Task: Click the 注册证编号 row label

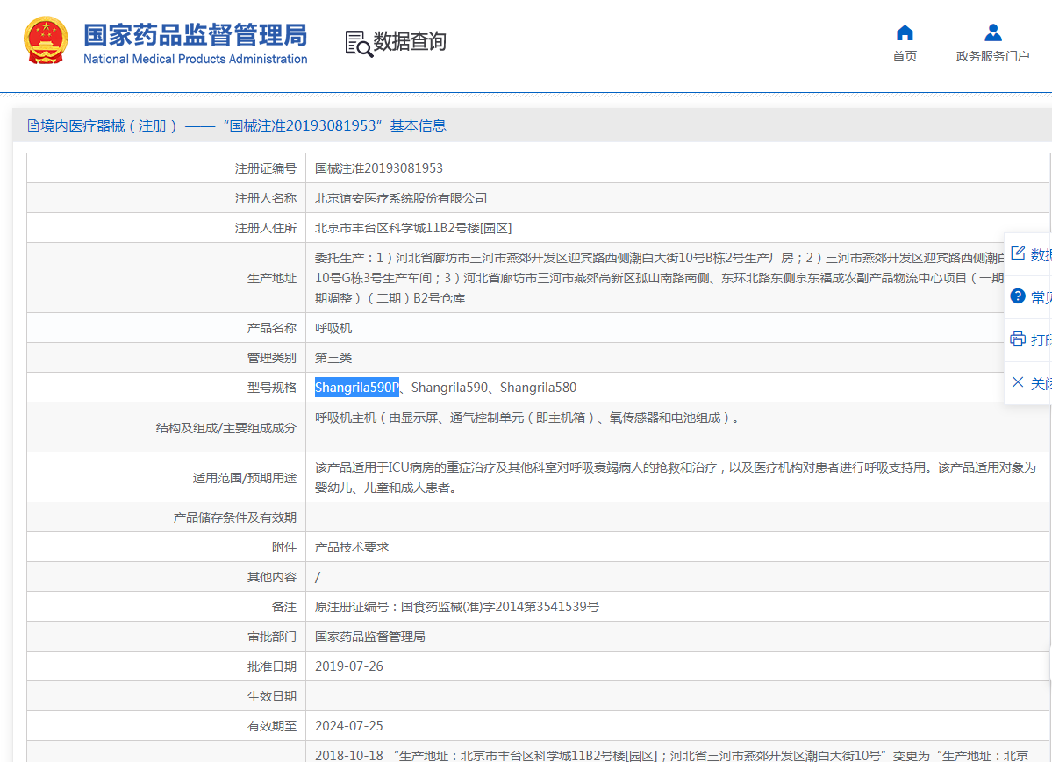Action: coord(266,168)
